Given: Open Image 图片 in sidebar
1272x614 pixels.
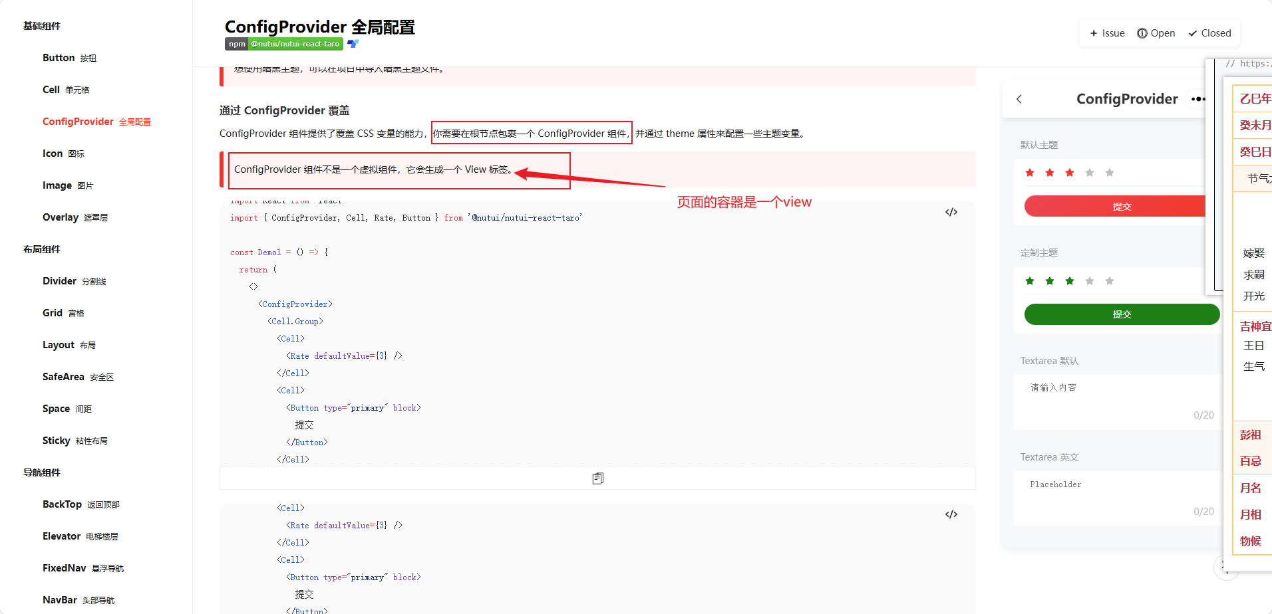Looking at the screenshot, I should click(x=68, y=185).
